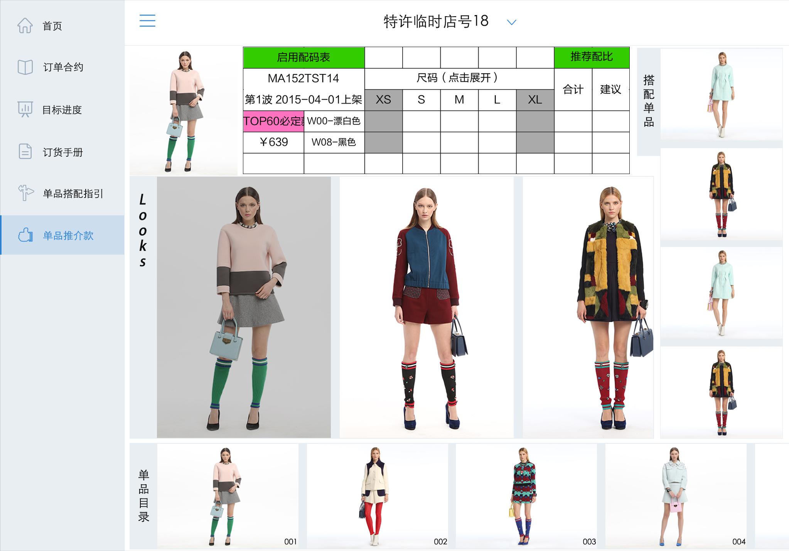This screenshot has height=551, width=789.
Task: Click the signpost icon for 单品搭配指引
Action: click(25, 193)
